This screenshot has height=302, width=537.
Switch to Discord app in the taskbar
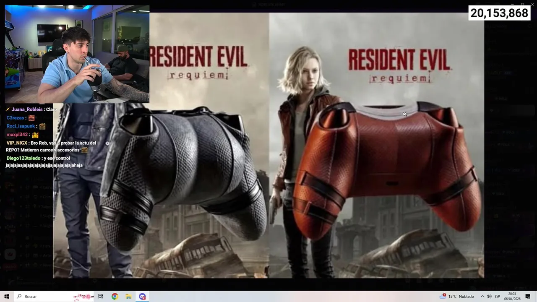click(142, 297)
